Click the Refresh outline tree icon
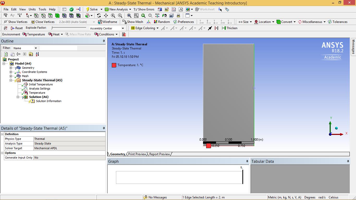 tap(6, 54)
